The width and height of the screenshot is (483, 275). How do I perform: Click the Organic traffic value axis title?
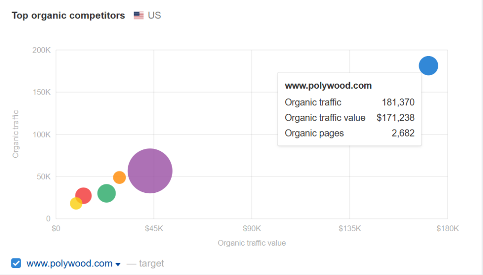tap(252, 243)
